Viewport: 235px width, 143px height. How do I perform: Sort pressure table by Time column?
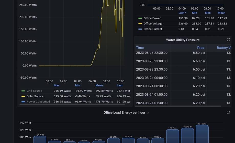[x=140, y=48]
